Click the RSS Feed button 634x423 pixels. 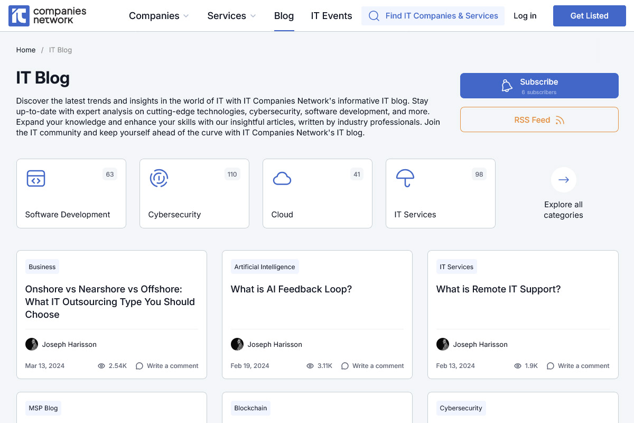539,120
